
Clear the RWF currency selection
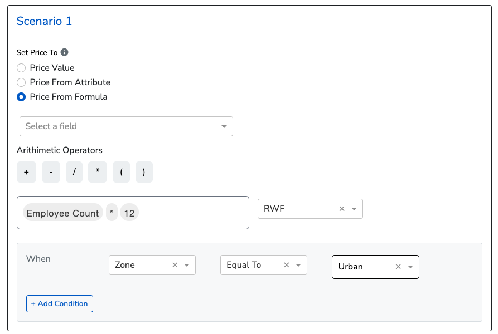pos(342,209)
